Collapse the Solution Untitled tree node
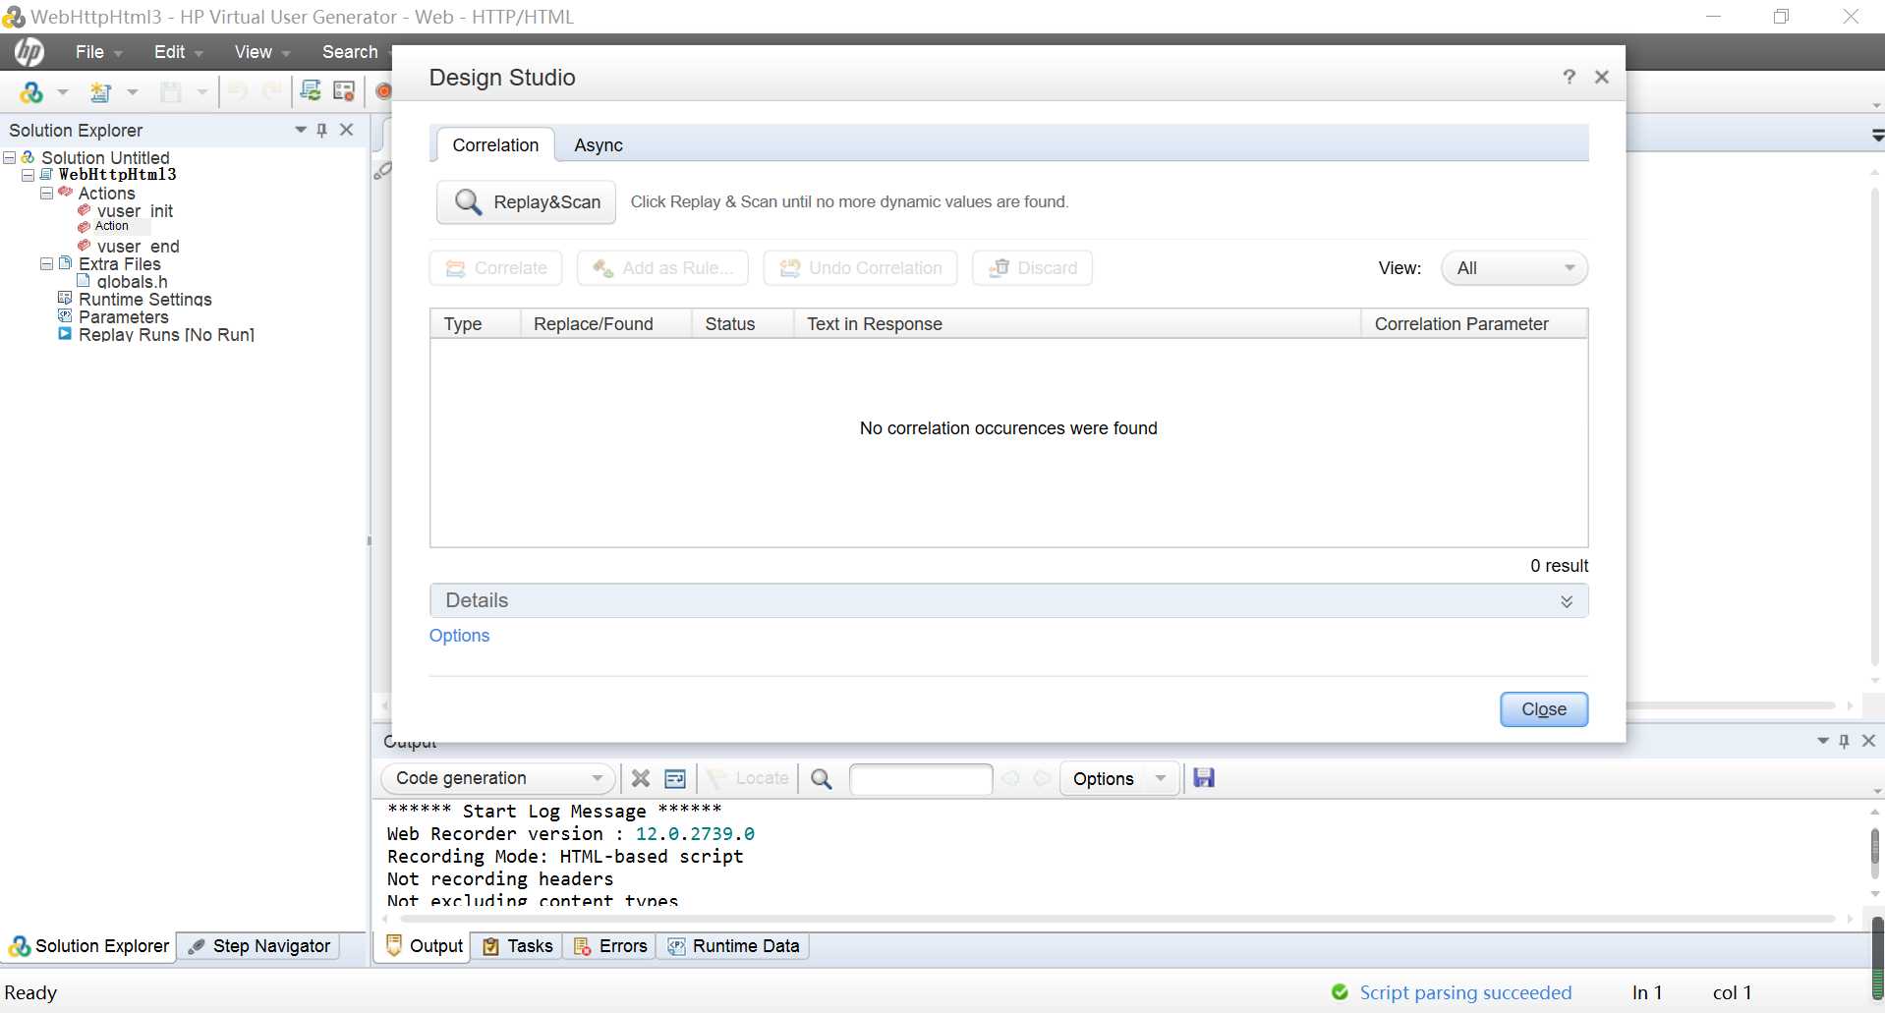This screenshot has width=1885, height=1013. (10, 157)
